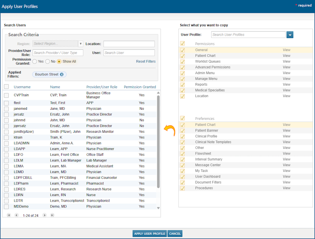Select the Show All radio option
Image resolution: width=315 pixels, height=239 pixels.
coord(59,61)
